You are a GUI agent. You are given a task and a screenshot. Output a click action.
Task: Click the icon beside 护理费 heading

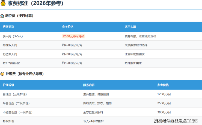point(2,74)
